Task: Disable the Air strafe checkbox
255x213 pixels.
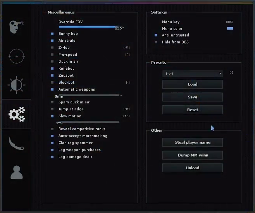Action: point(52,41)
